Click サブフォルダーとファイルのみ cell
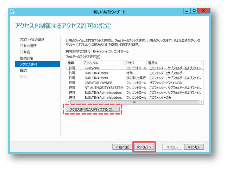This screenshot has width=226, height=169. click(x=166, y=83)
